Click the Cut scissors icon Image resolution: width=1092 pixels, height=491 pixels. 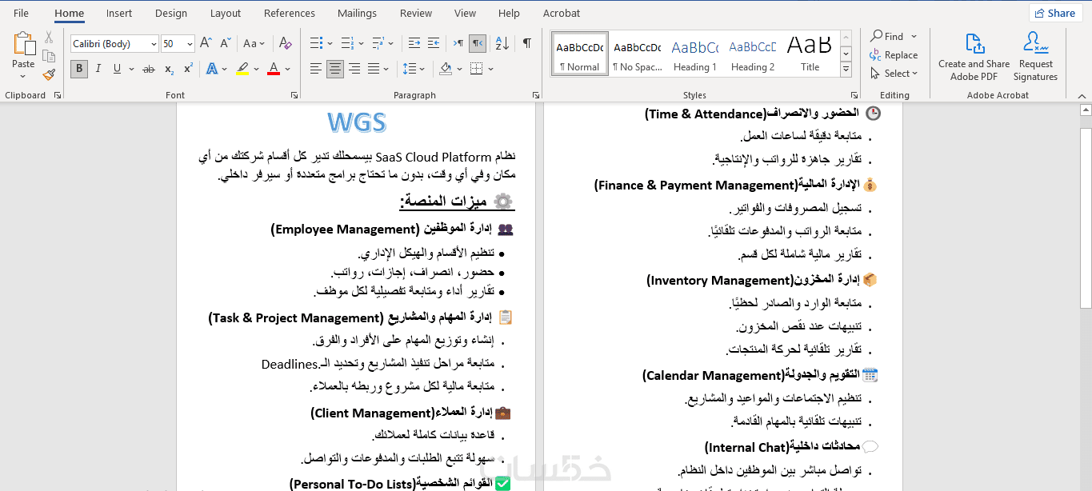(49, 38)
